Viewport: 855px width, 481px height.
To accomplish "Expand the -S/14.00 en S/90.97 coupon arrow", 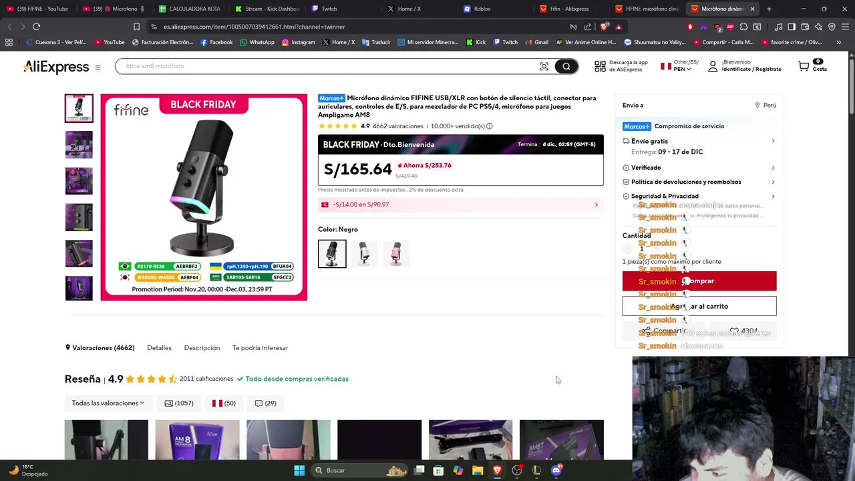I will pyautogui.click(x=596, y=205).
